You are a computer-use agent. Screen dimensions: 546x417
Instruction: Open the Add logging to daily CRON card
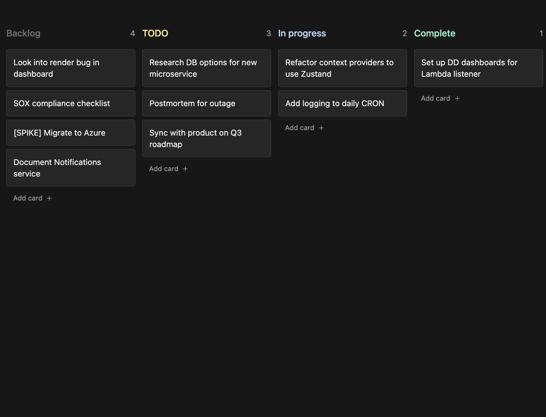(342, 104)
